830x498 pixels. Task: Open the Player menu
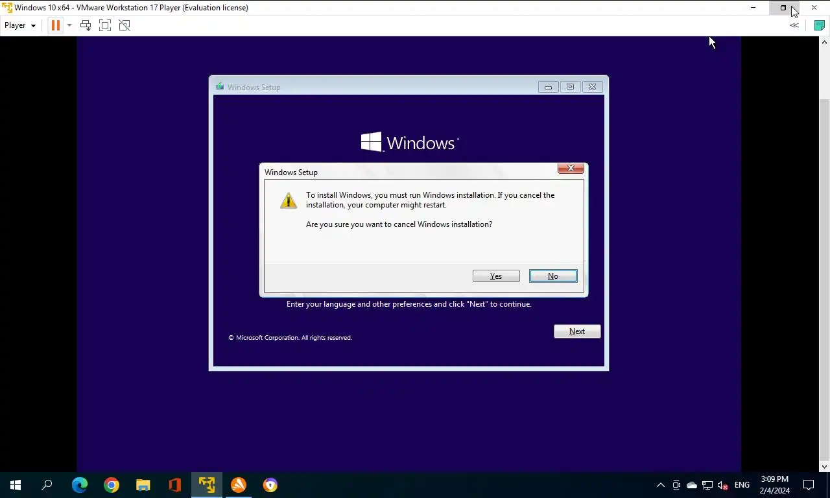pos(20,25)
